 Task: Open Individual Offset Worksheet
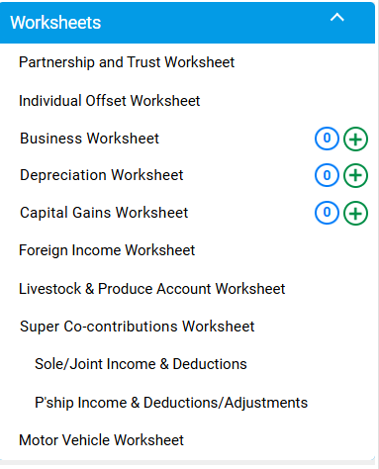[x=110, y=101]
